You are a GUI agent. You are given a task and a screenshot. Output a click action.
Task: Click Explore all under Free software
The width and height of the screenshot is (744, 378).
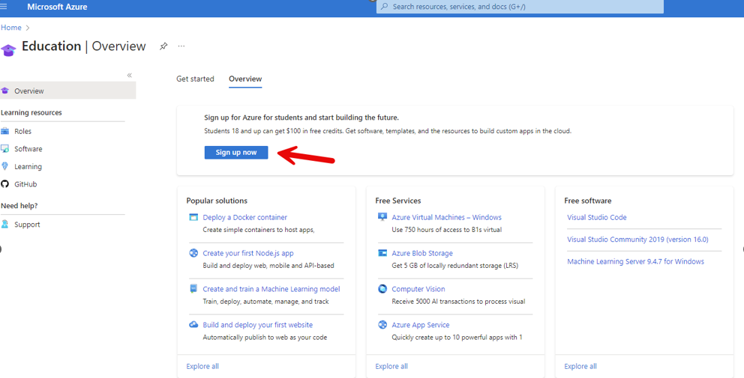pyautogui.click(x=580, y=366)
